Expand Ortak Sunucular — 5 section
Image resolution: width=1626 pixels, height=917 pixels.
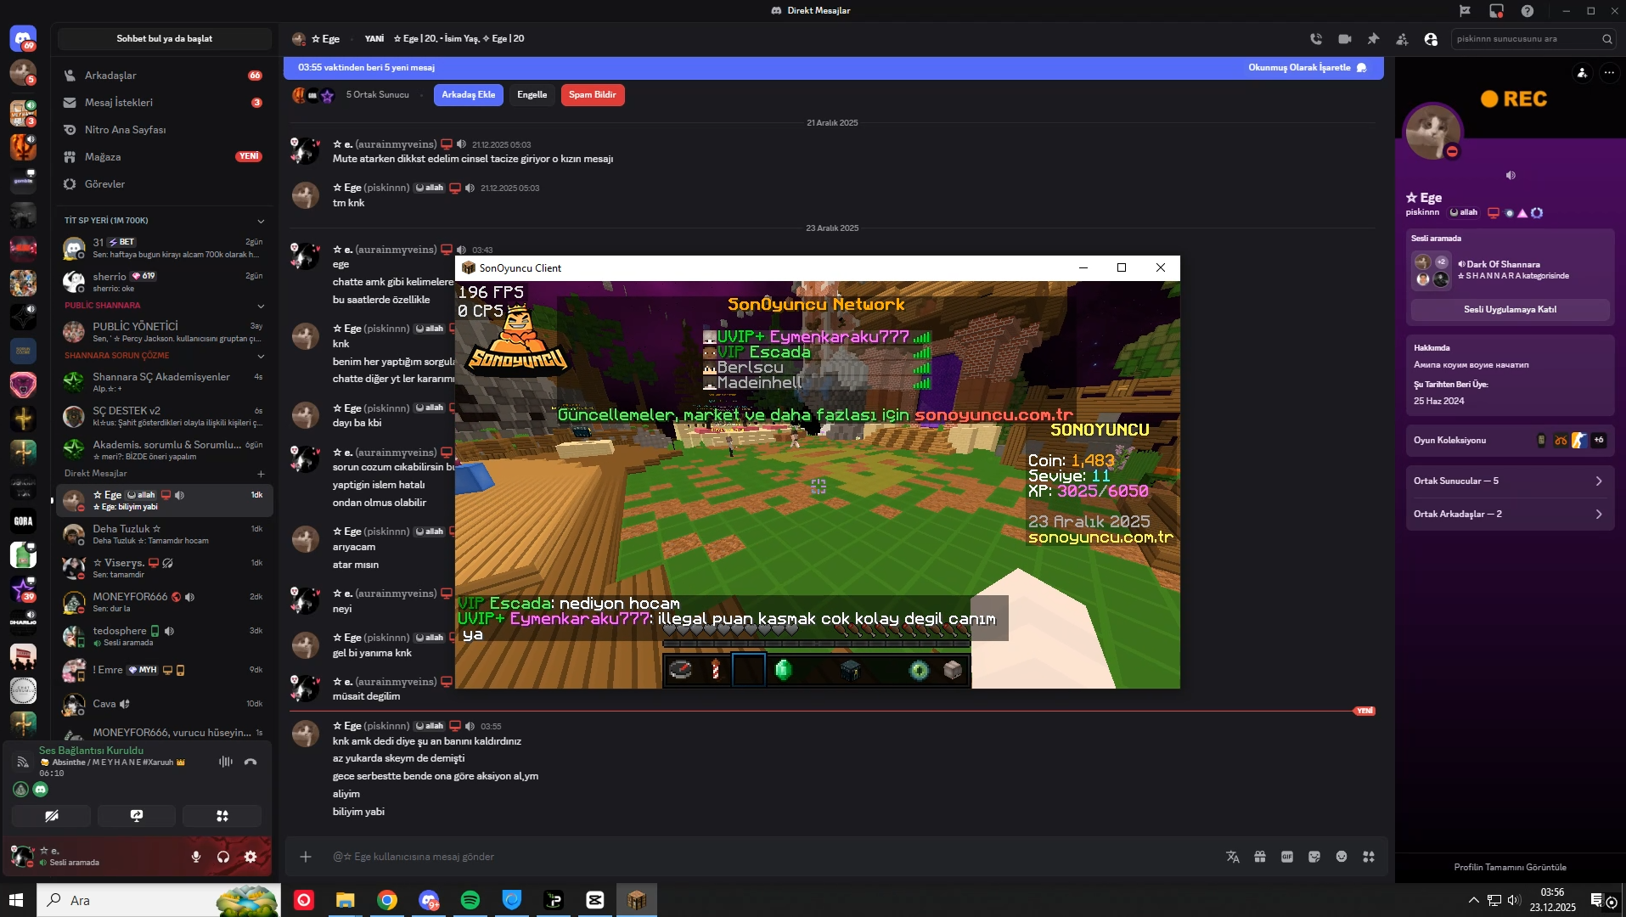click(1509, 481)
